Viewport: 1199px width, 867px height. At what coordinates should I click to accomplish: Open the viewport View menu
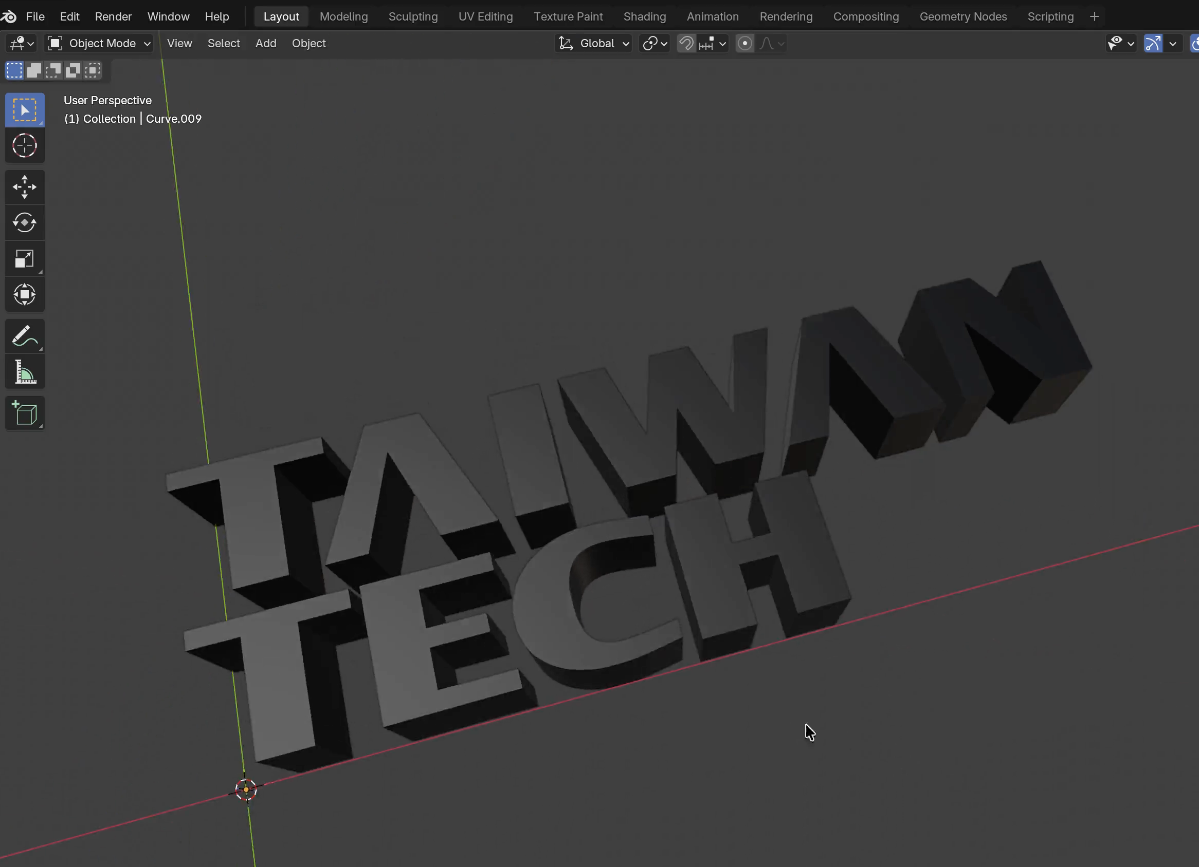point(180,43)
